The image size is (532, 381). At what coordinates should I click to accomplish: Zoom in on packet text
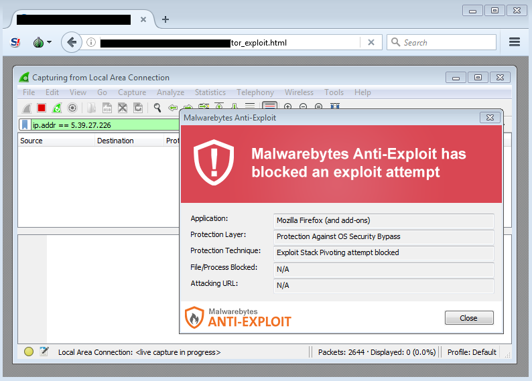pos(287,106)
